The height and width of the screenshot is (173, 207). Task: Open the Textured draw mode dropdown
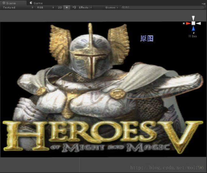18,7
